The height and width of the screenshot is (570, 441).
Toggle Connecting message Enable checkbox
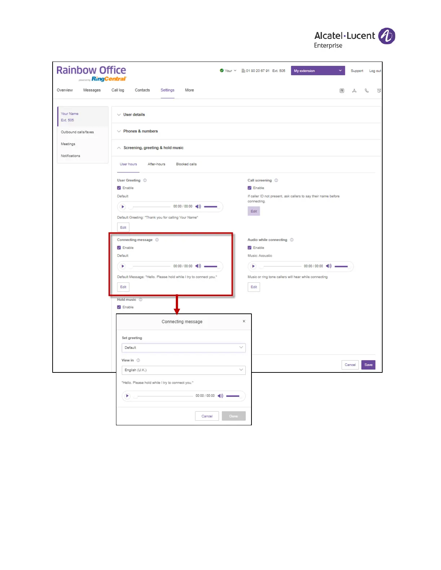pyautogui.click(x=119, y=248)
